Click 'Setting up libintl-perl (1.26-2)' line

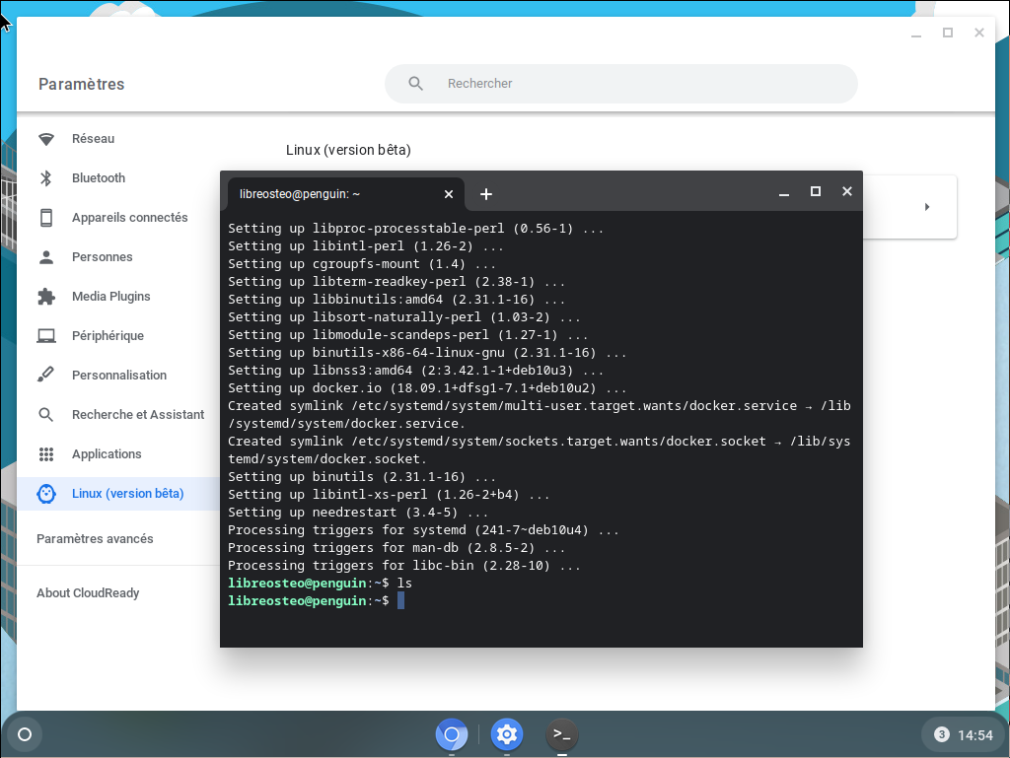coord(365,245)
